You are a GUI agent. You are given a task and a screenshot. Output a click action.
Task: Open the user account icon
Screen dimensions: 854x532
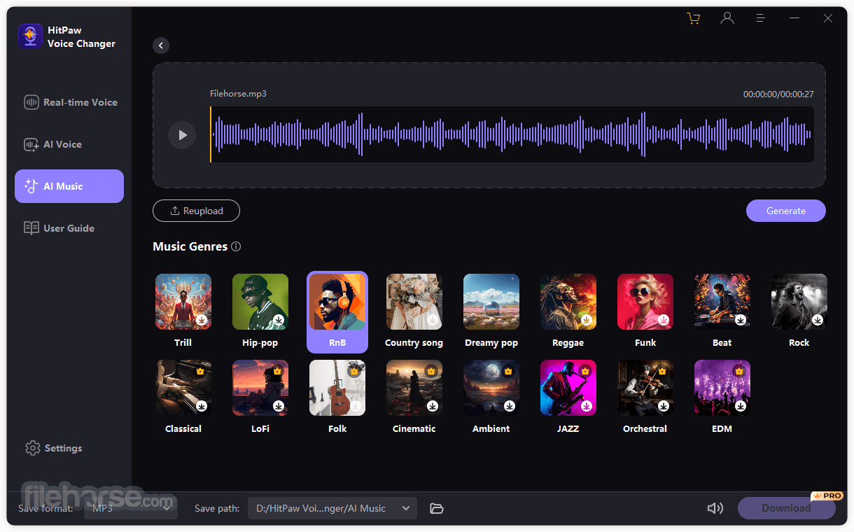727,18
